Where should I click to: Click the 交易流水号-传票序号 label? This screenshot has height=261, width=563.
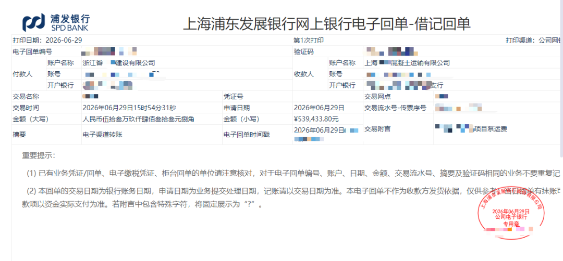click(x=395, y=108)
